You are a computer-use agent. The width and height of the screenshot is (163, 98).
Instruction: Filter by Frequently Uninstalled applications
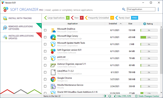[x=99, y=18]
